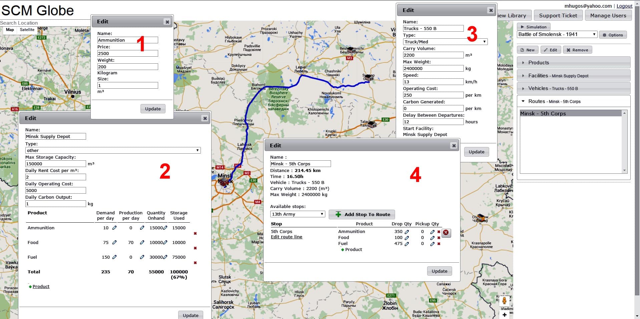Switch map to Map view

pyautogui.click(x=10, y=30)
